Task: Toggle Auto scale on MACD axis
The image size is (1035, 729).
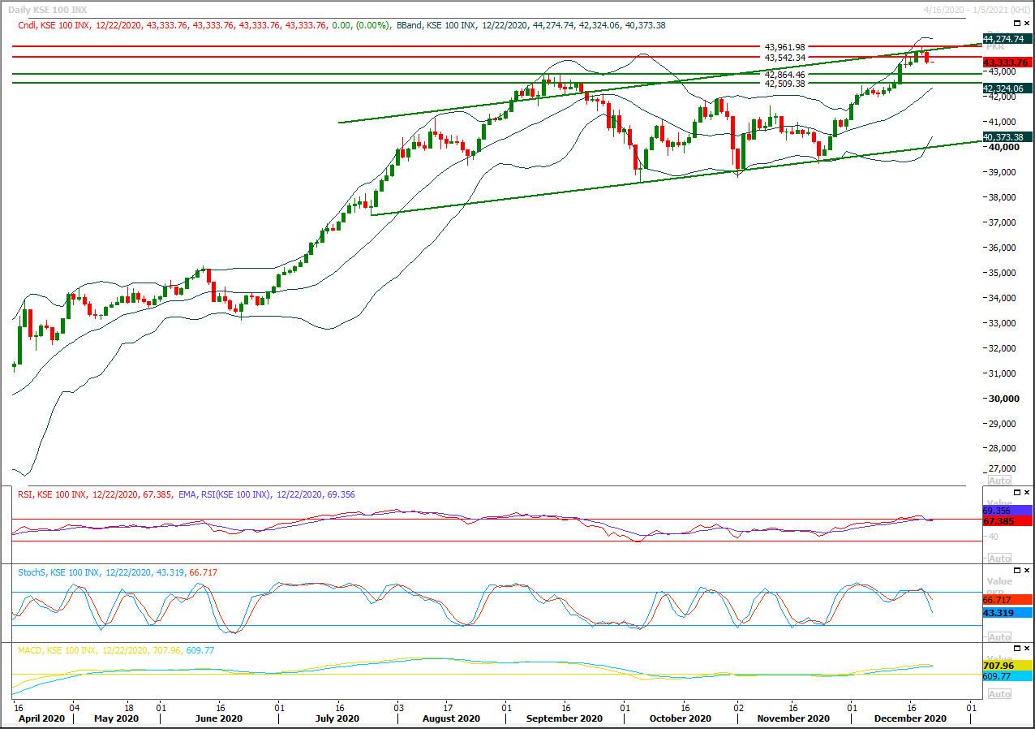Action: tap(999, 694)
